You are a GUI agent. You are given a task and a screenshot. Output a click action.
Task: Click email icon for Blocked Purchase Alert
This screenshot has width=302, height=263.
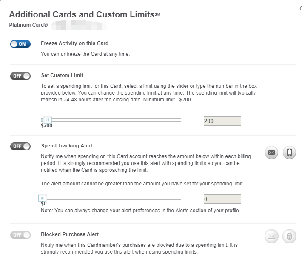pyautogui.click(x=271, y=236)
